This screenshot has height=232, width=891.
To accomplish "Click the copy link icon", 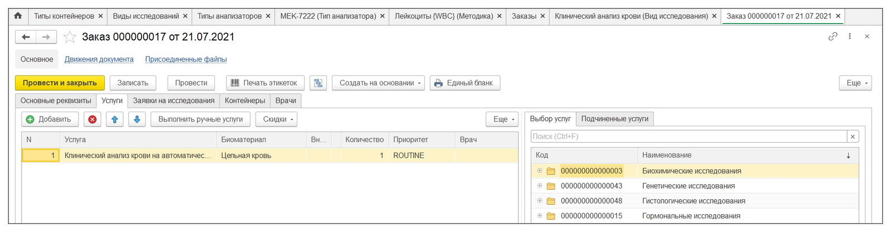I will click(x=833, y=37).
